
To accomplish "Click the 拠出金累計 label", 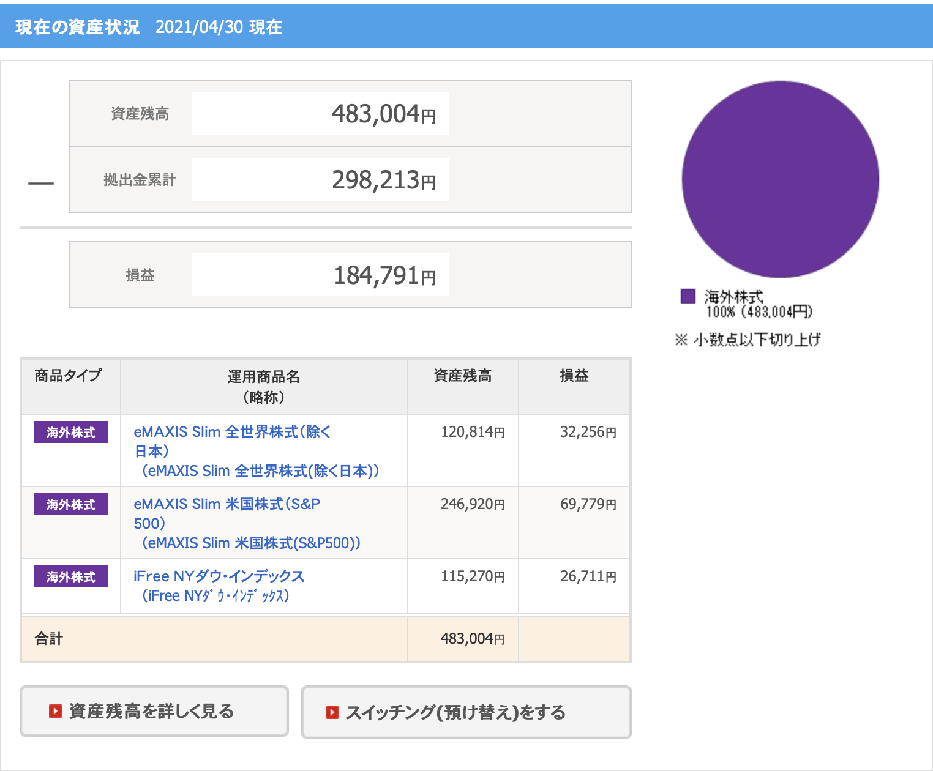I will click(x=140, y=180).
